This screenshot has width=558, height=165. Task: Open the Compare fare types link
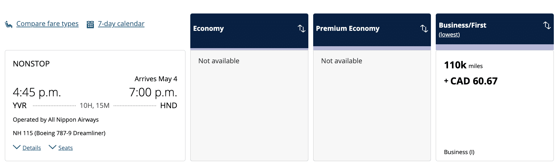click(47, 24)
